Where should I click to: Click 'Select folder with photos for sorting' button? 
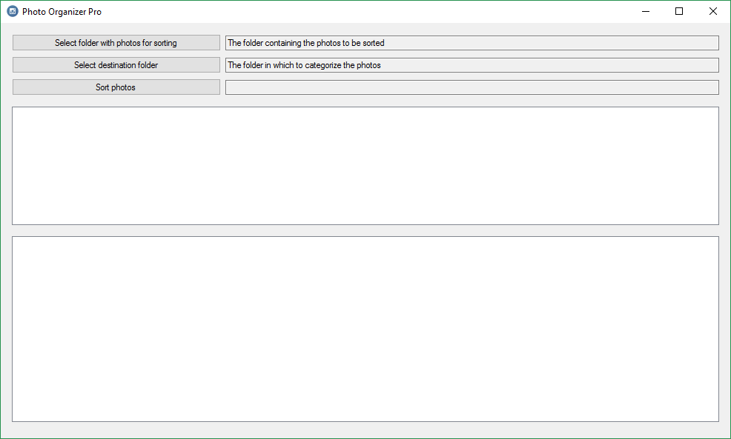coord(116,43)
